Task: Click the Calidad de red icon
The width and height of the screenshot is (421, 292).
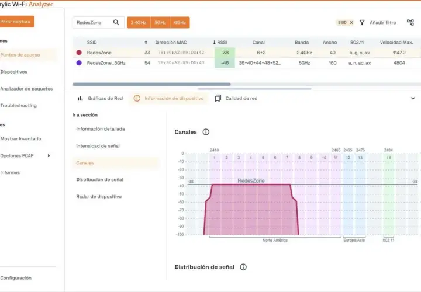Action: [218, 99]
